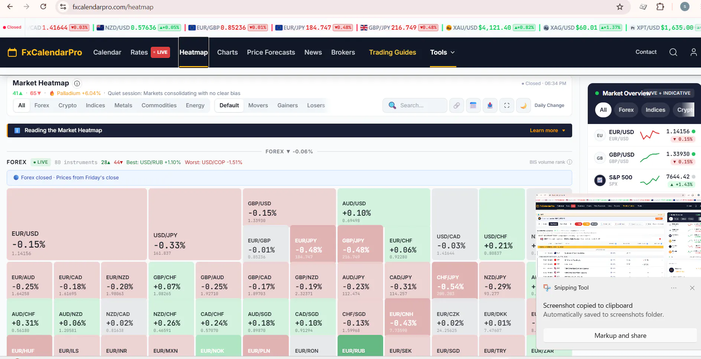The height and width of the screenshot is (359, 701).
Task: Open Trading Guides
Action: coord(392,52)
